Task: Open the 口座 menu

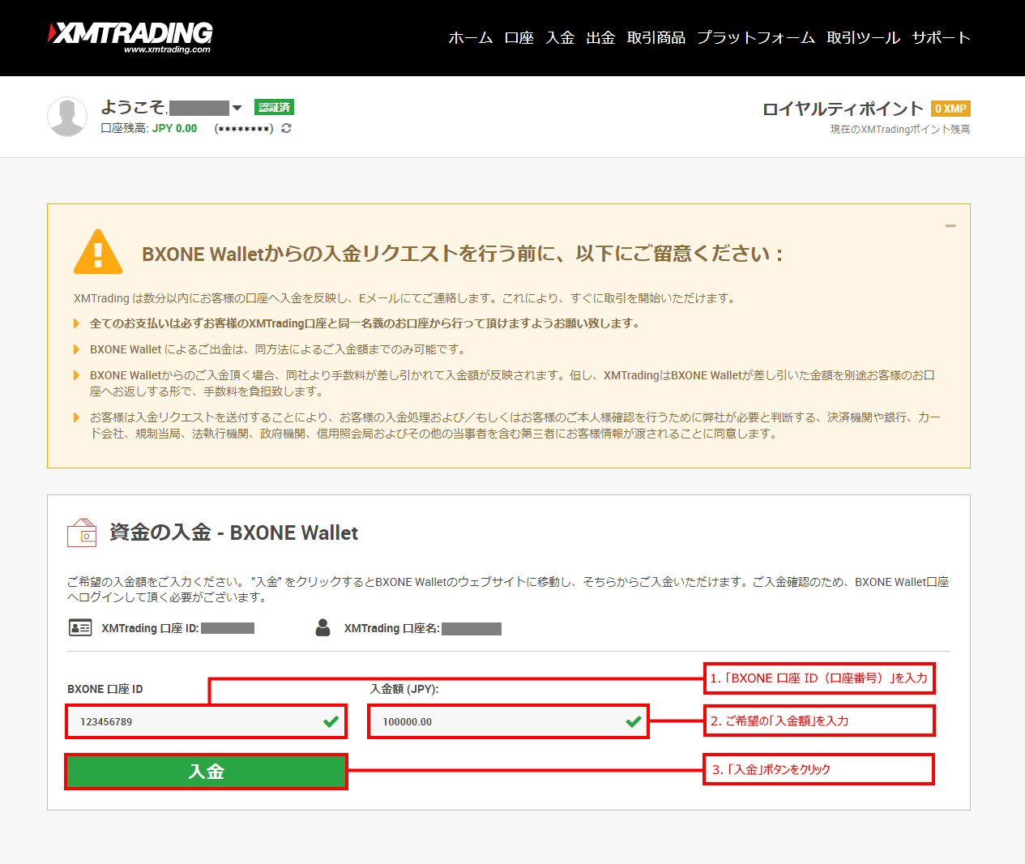Action: click(519, 38)
